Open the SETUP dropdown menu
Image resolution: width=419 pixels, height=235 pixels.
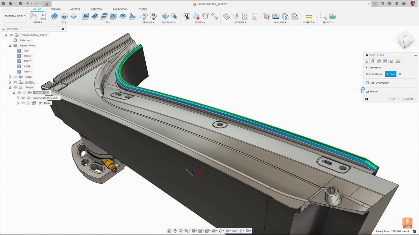(38, 22)
